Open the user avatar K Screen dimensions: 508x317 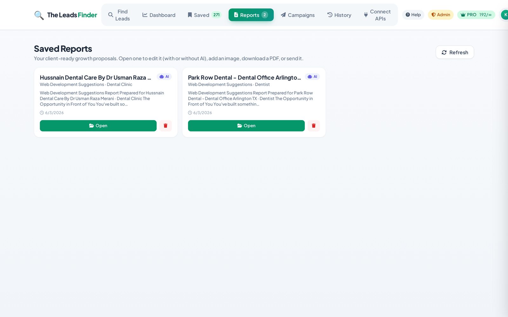[505, 15]
